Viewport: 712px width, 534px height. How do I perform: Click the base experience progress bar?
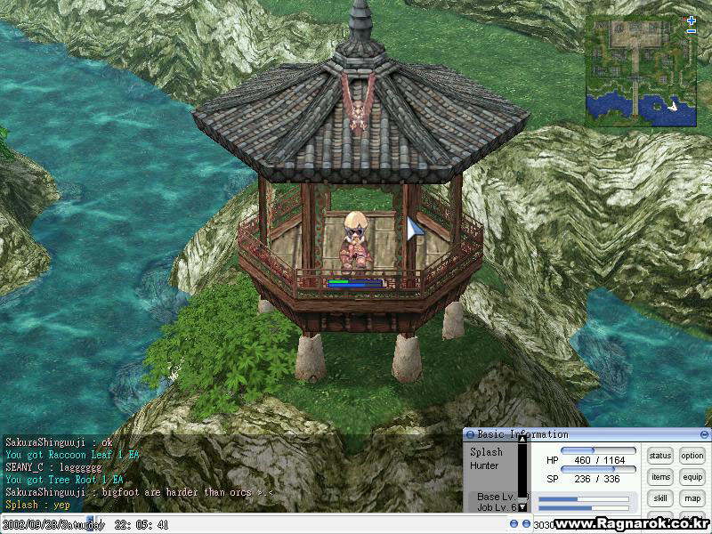pos(584,499)
